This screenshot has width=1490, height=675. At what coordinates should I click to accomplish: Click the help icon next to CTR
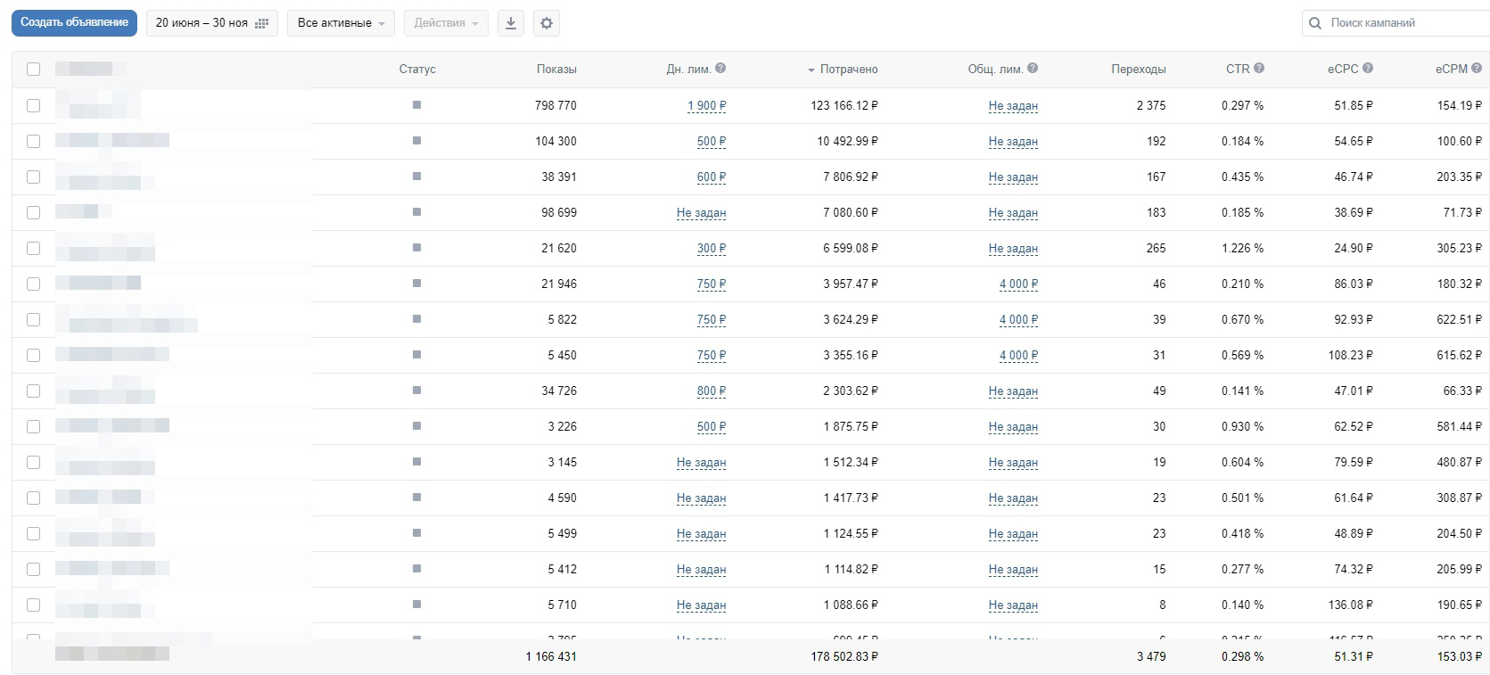pyautogui.click(x=1259, y=68)
